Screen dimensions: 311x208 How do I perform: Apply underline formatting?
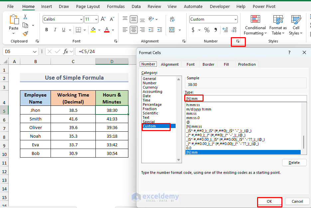pyautogui.click(x=64, y=30)
